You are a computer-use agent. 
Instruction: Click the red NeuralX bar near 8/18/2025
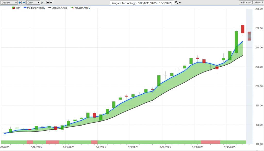[x=30, y=142]
